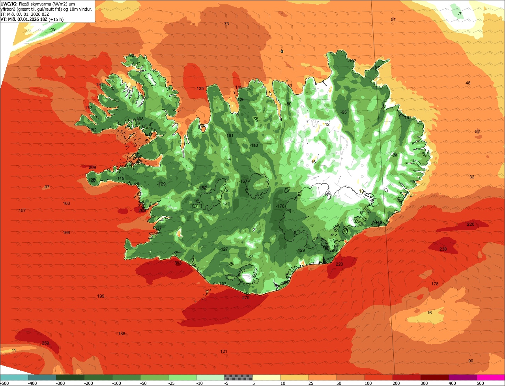Click the -100 to -50 green legend swatch
This screenshot has height=386, width=505.
[x=126, y=377]
